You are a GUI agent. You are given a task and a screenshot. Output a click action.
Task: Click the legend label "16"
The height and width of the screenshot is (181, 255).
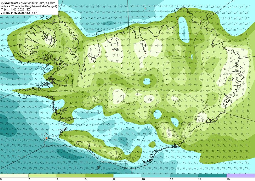pyautogui.click(x=228, y=179)
